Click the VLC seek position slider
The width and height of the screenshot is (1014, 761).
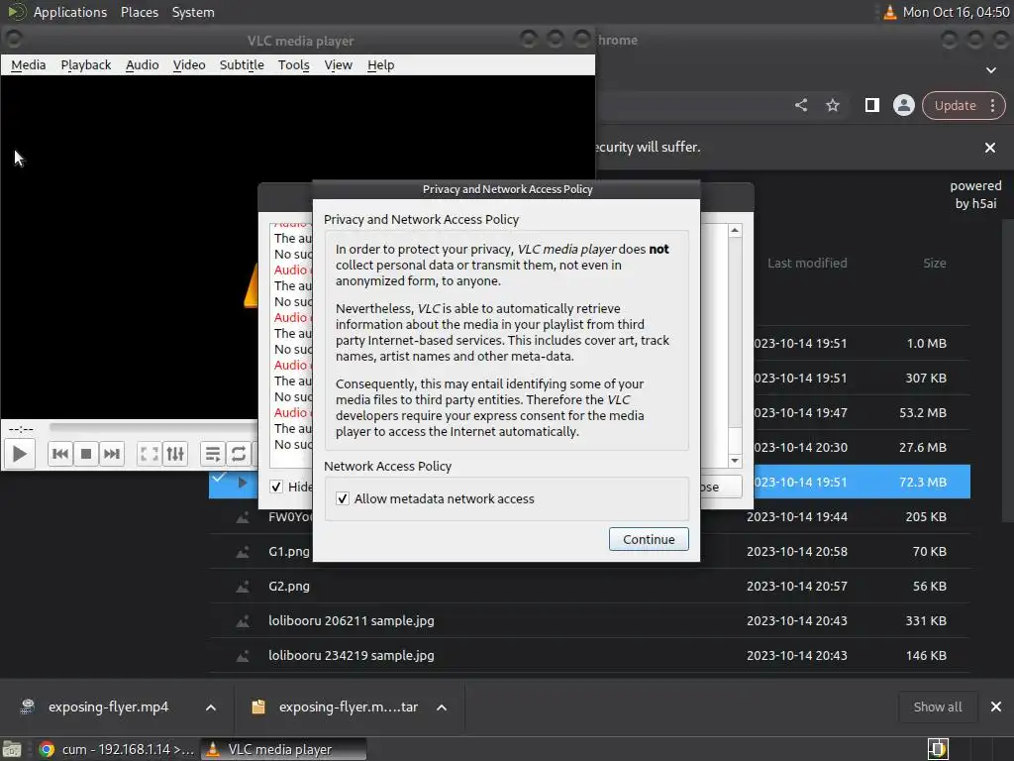click(152, 427)
